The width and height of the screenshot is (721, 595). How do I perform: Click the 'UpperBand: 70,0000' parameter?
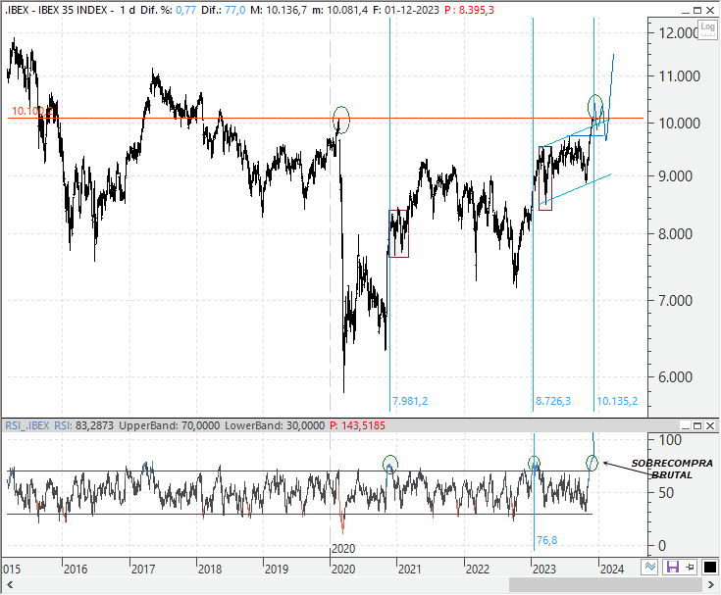pos(169,425)
